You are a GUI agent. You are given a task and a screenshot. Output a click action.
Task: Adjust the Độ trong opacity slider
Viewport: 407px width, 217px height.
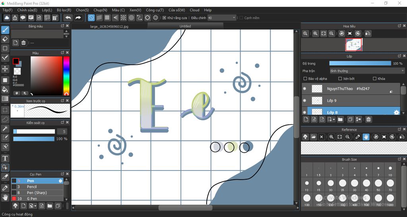pos(360,63)
